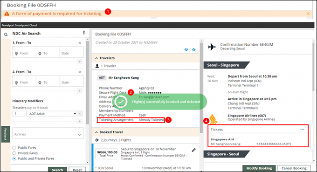Collapse the Booked Travel section
Viewport: 317px width, 172px height.
point(96,132)
